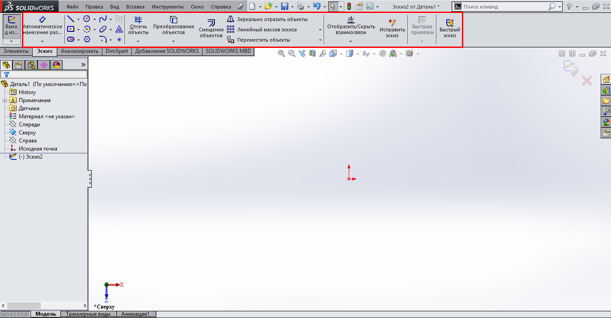Image resolution: width=611 pixels, height=318 pixels.
Task: Open dropdown arrow beside Line tool
Action: click(x=78, y=19)
